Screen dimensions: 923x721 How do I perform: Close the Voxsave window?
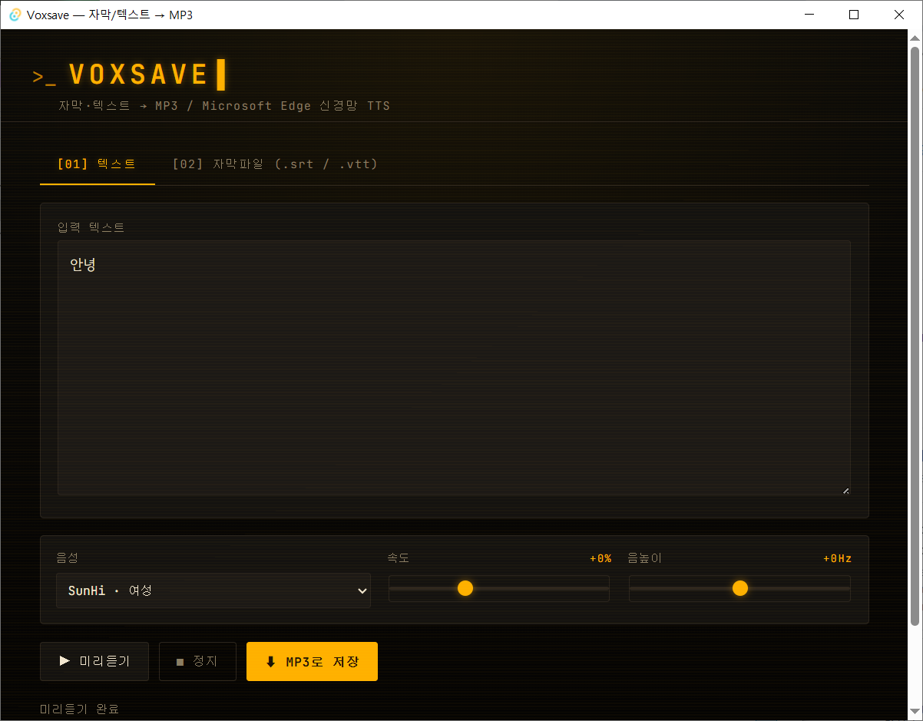(x=899, y=15)
